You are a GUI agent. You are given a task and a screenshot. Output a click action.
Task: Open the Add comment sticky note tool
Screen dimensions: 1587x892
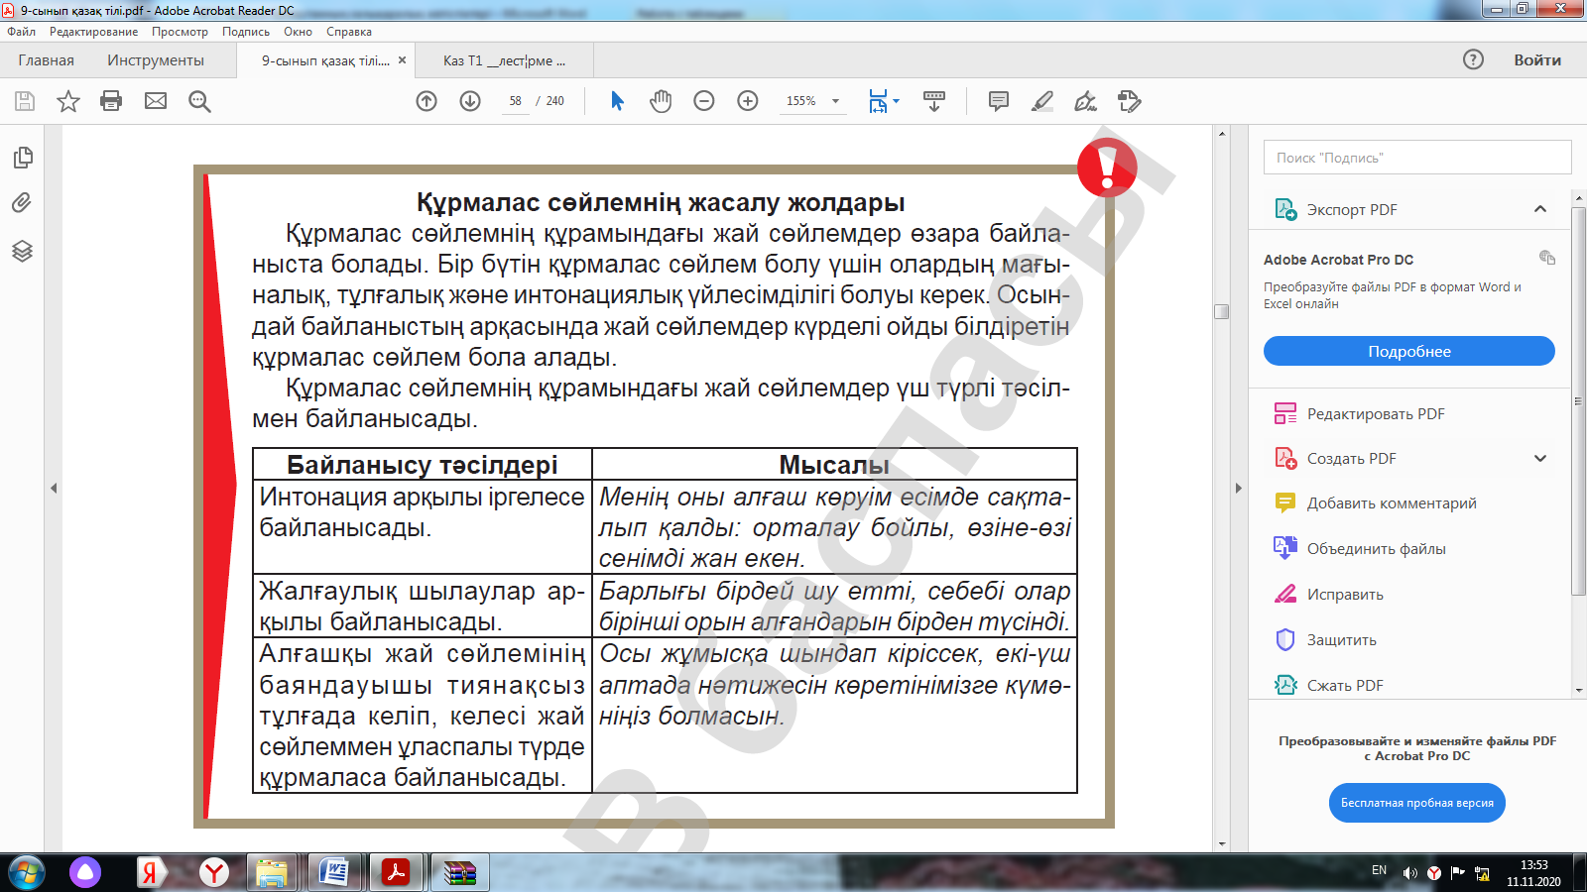click(998, 101)
